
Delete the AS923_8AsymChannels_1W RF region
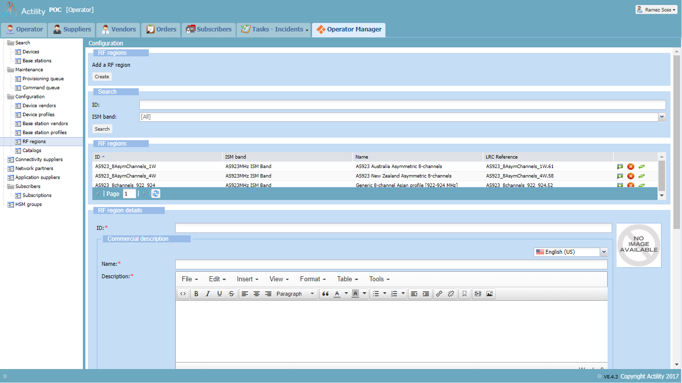click(x=631, y=167)
